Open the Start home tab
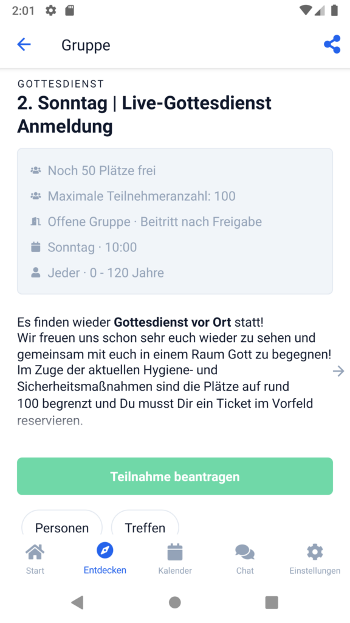The width and height of the screenshot is (350, 623). (x=35, y=560)
